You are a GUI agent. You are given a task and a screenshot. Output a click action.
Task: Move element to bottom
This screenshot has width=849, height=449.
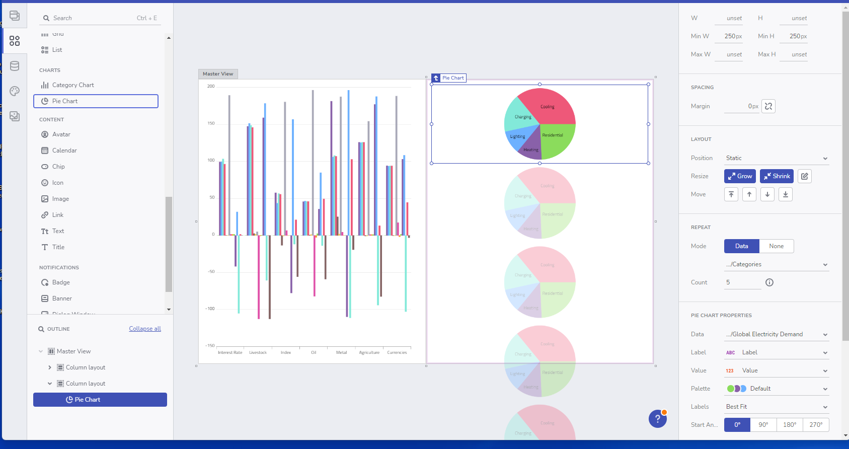[x=786, y=194]
